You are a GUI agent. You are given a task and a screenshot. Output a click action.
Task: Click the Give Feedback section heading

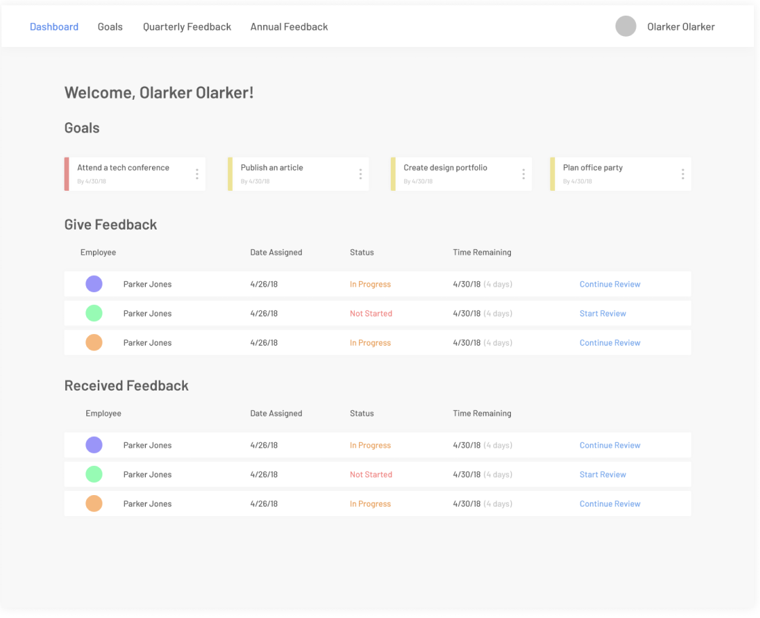(x=111, y=225)
